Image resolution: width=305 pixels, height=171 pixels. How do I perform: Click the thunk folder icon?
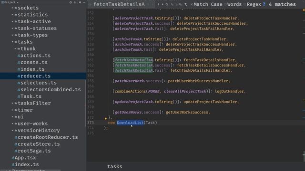point(19,49)
